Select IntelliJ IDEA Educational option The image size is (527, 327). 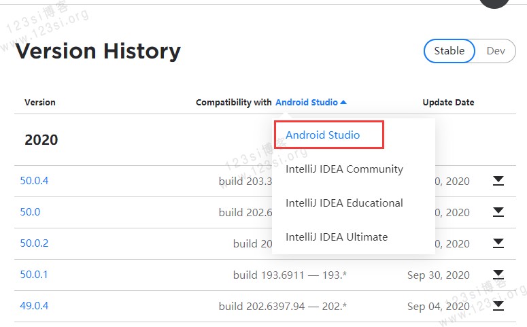coord(344,203)
